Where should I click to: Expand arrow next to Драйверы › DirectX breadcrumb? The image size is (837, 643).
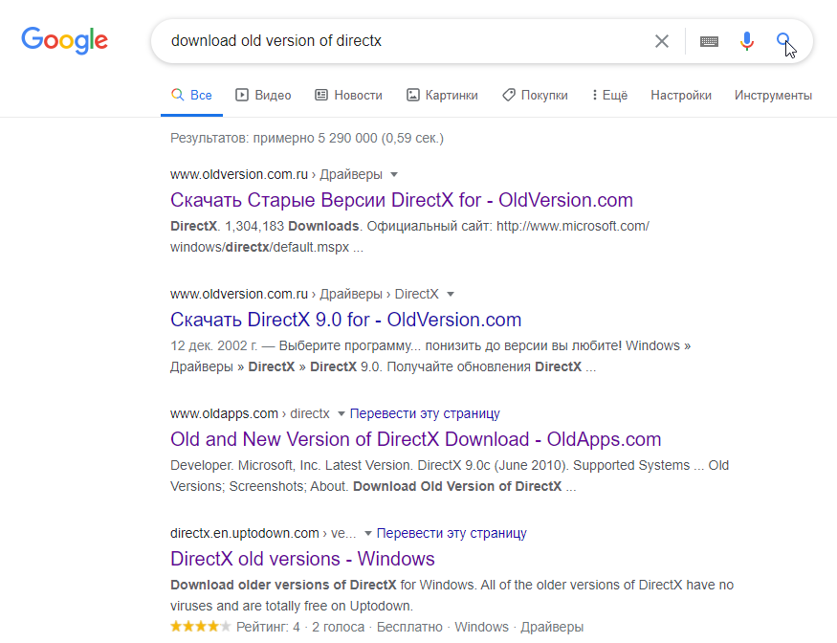[451, 295]
